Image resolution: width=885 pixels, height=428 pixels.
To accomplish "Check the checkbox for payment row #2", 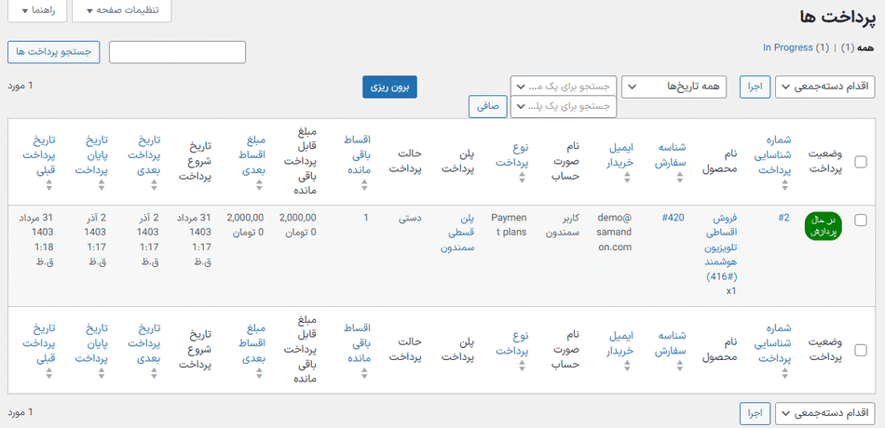I will [861, 221].
